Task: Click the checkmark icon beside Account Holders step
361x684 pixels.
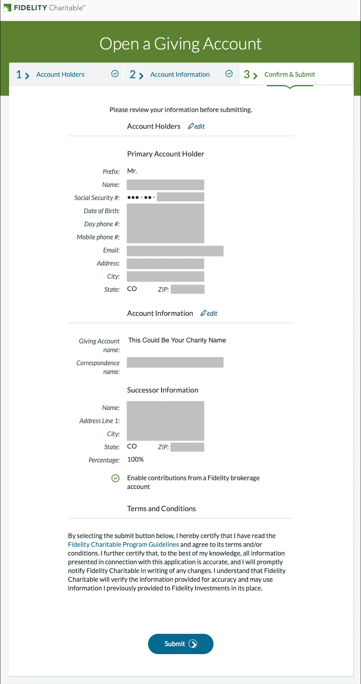Action: tap(115, 74)
